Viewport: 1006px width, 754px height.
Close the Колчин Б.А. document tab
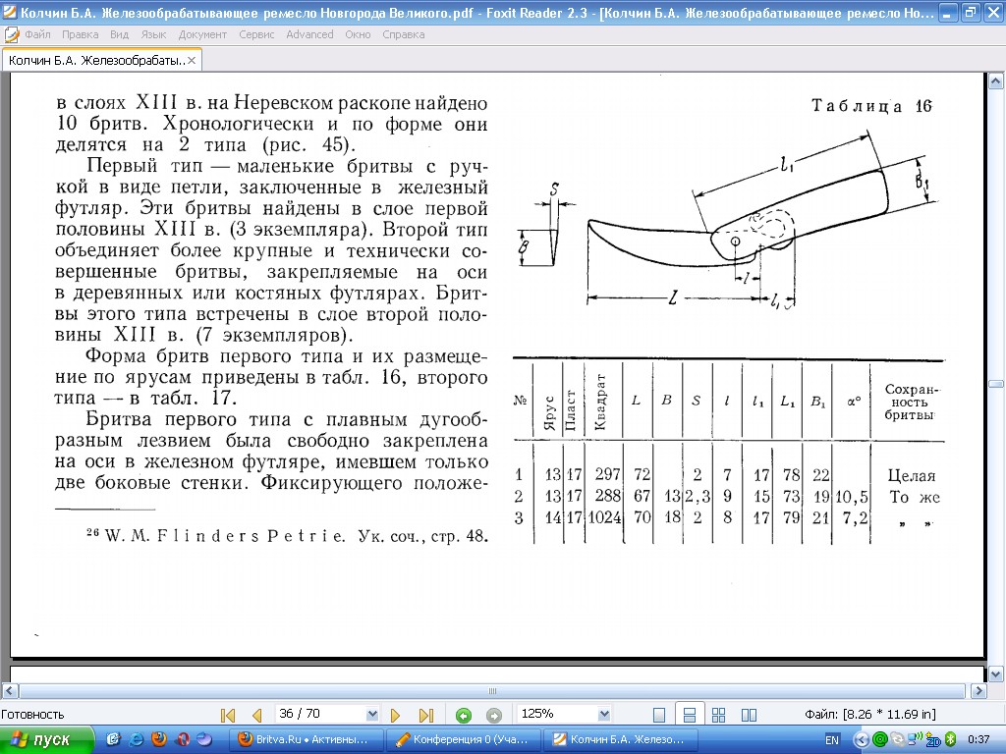point(193,60)
